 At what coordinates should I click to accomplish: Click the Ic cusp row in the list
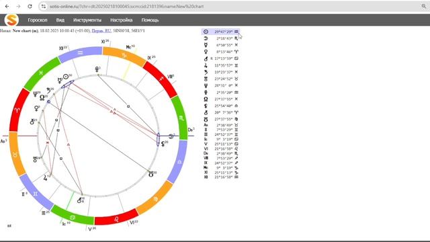221,139
